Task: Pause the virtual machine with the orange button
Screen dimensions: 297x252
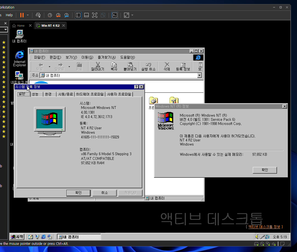Action: coord(22,15)
